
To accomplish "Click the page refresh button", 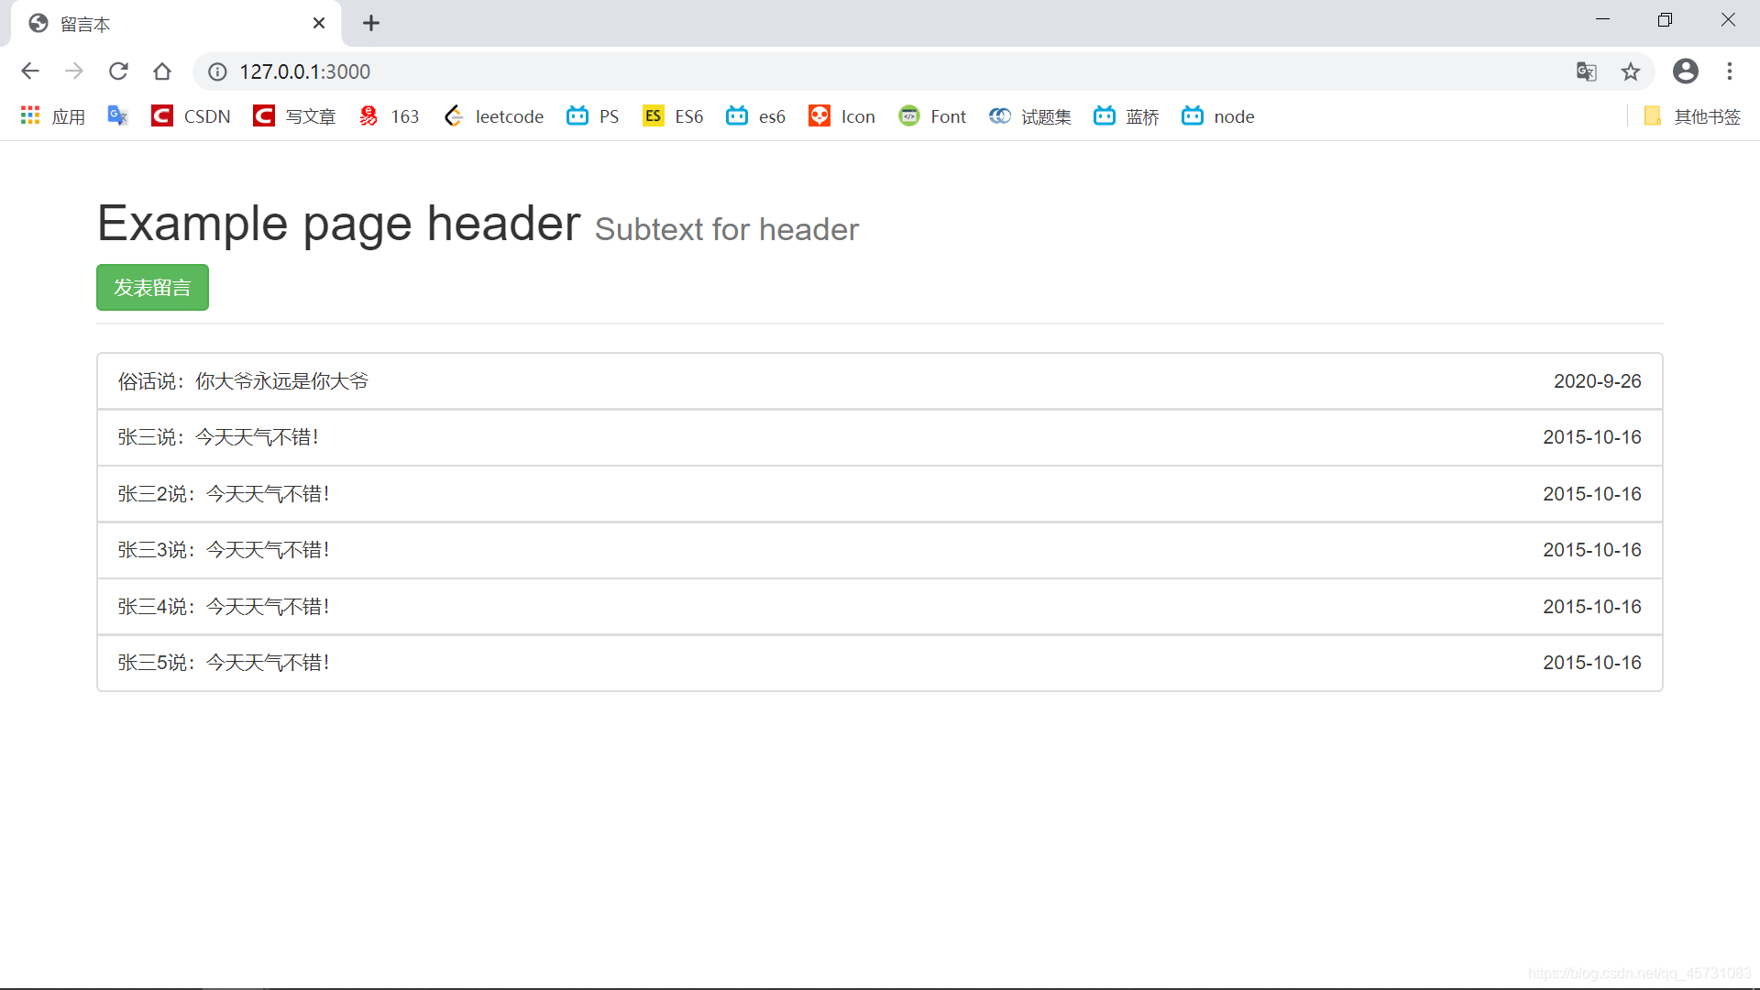I will [117, 71].
